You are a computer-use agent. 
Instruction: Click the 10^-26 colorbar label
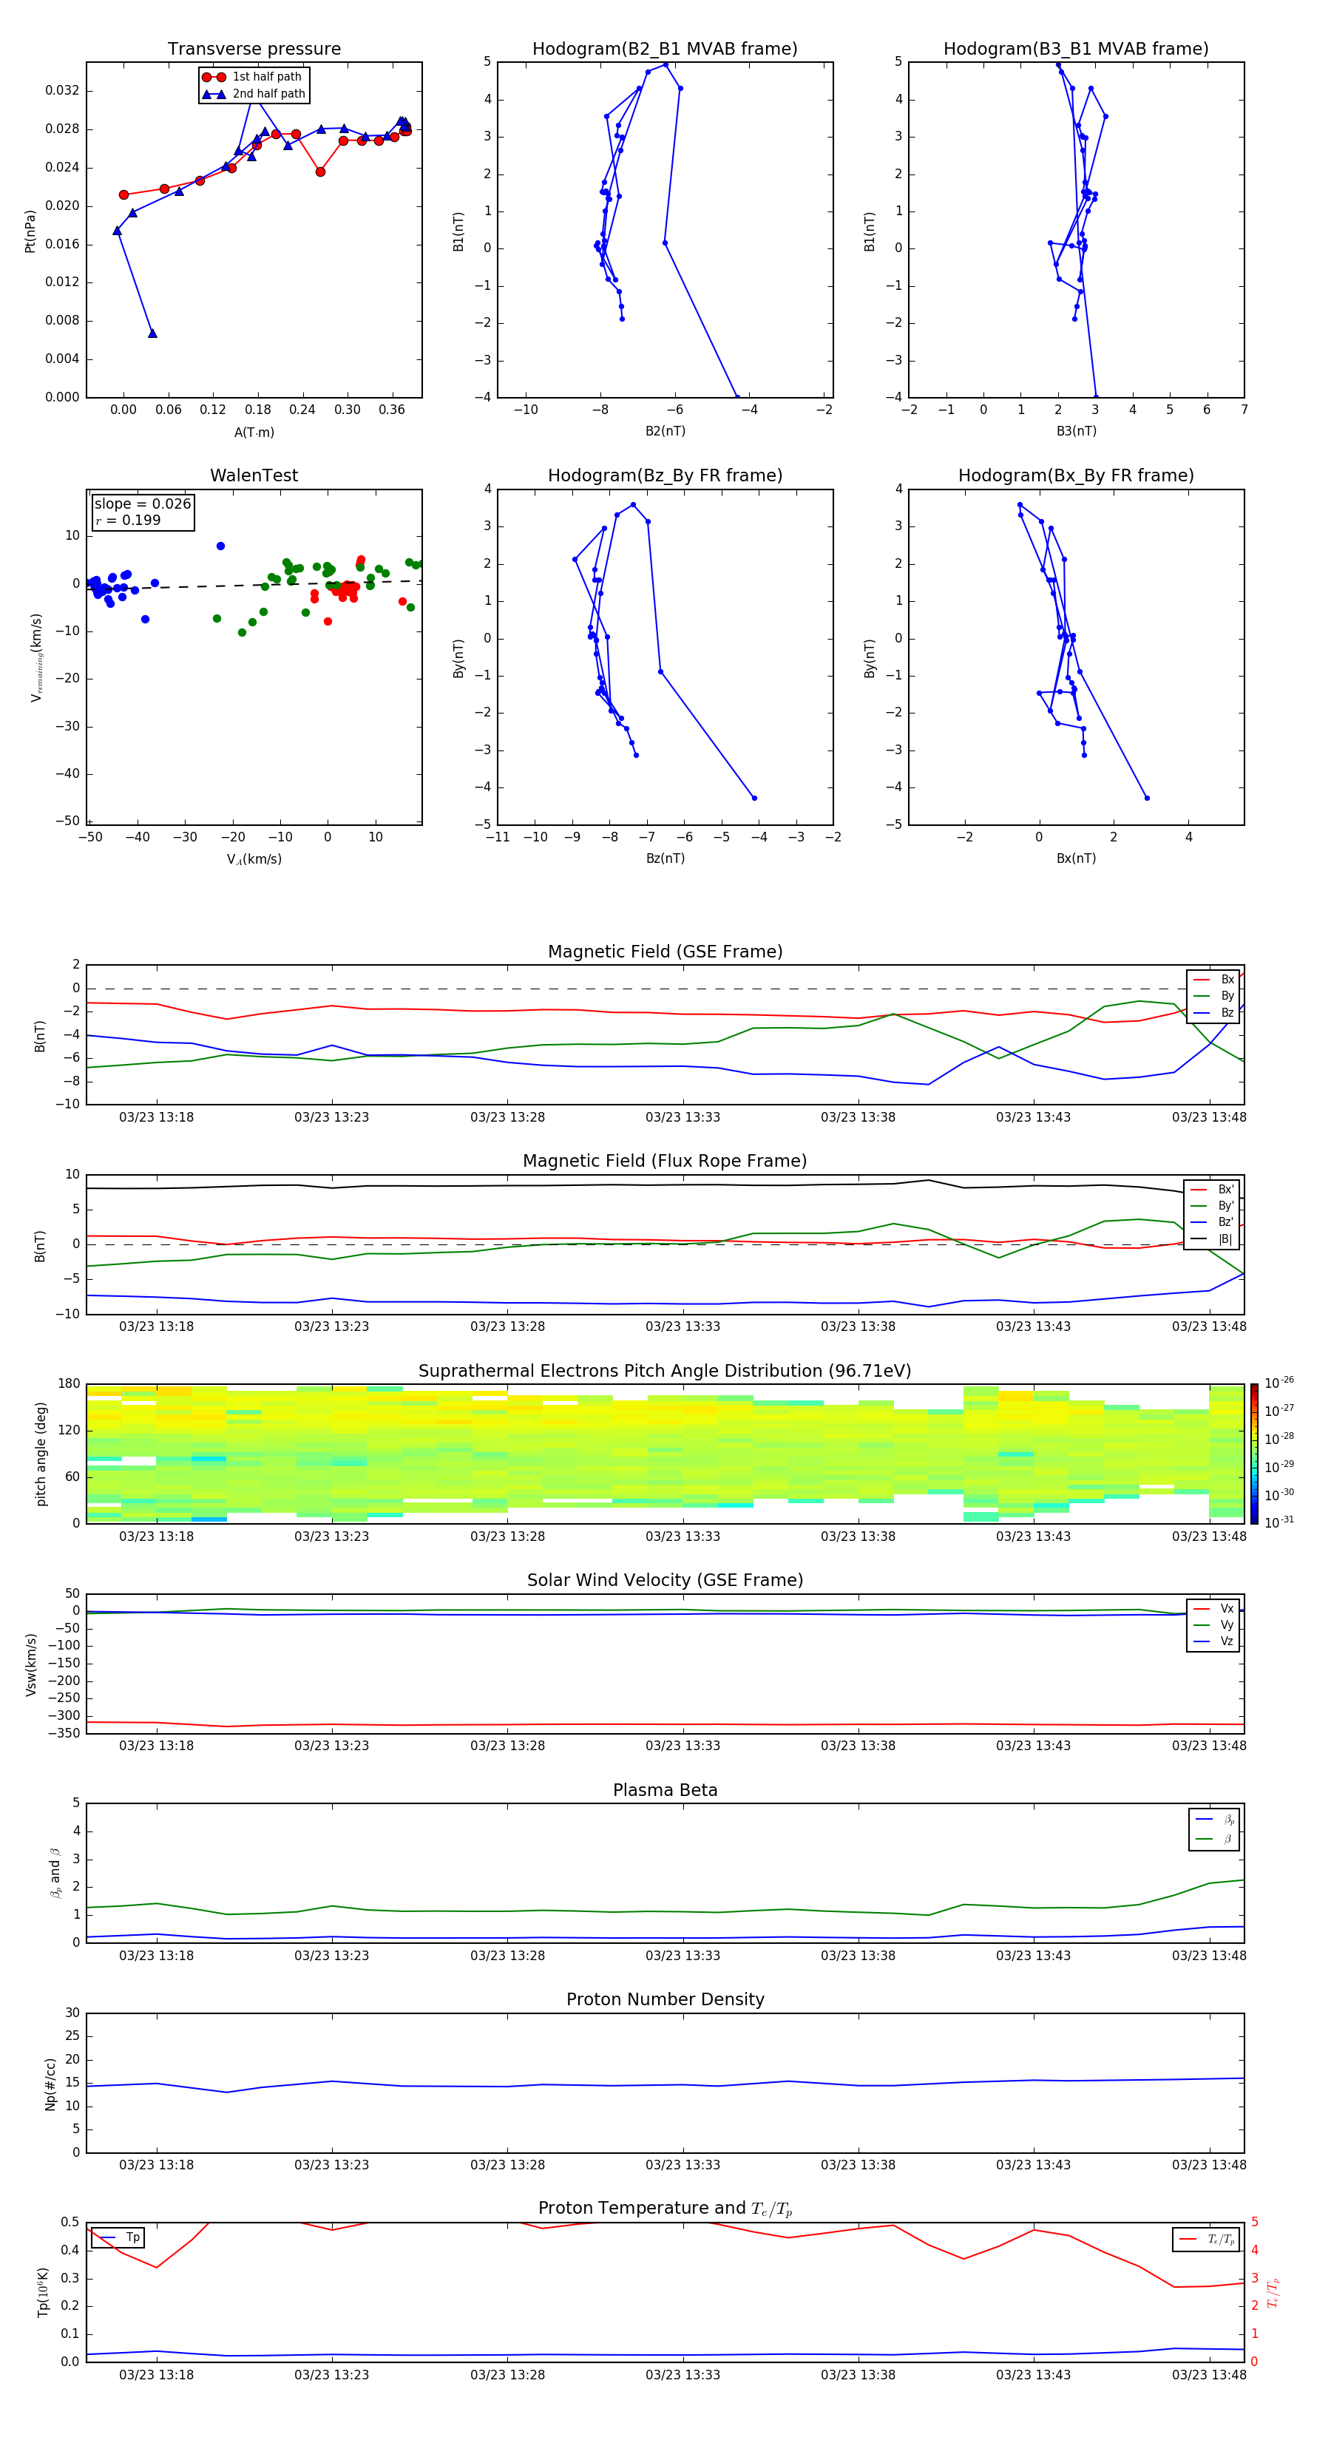point(1279,1383)
